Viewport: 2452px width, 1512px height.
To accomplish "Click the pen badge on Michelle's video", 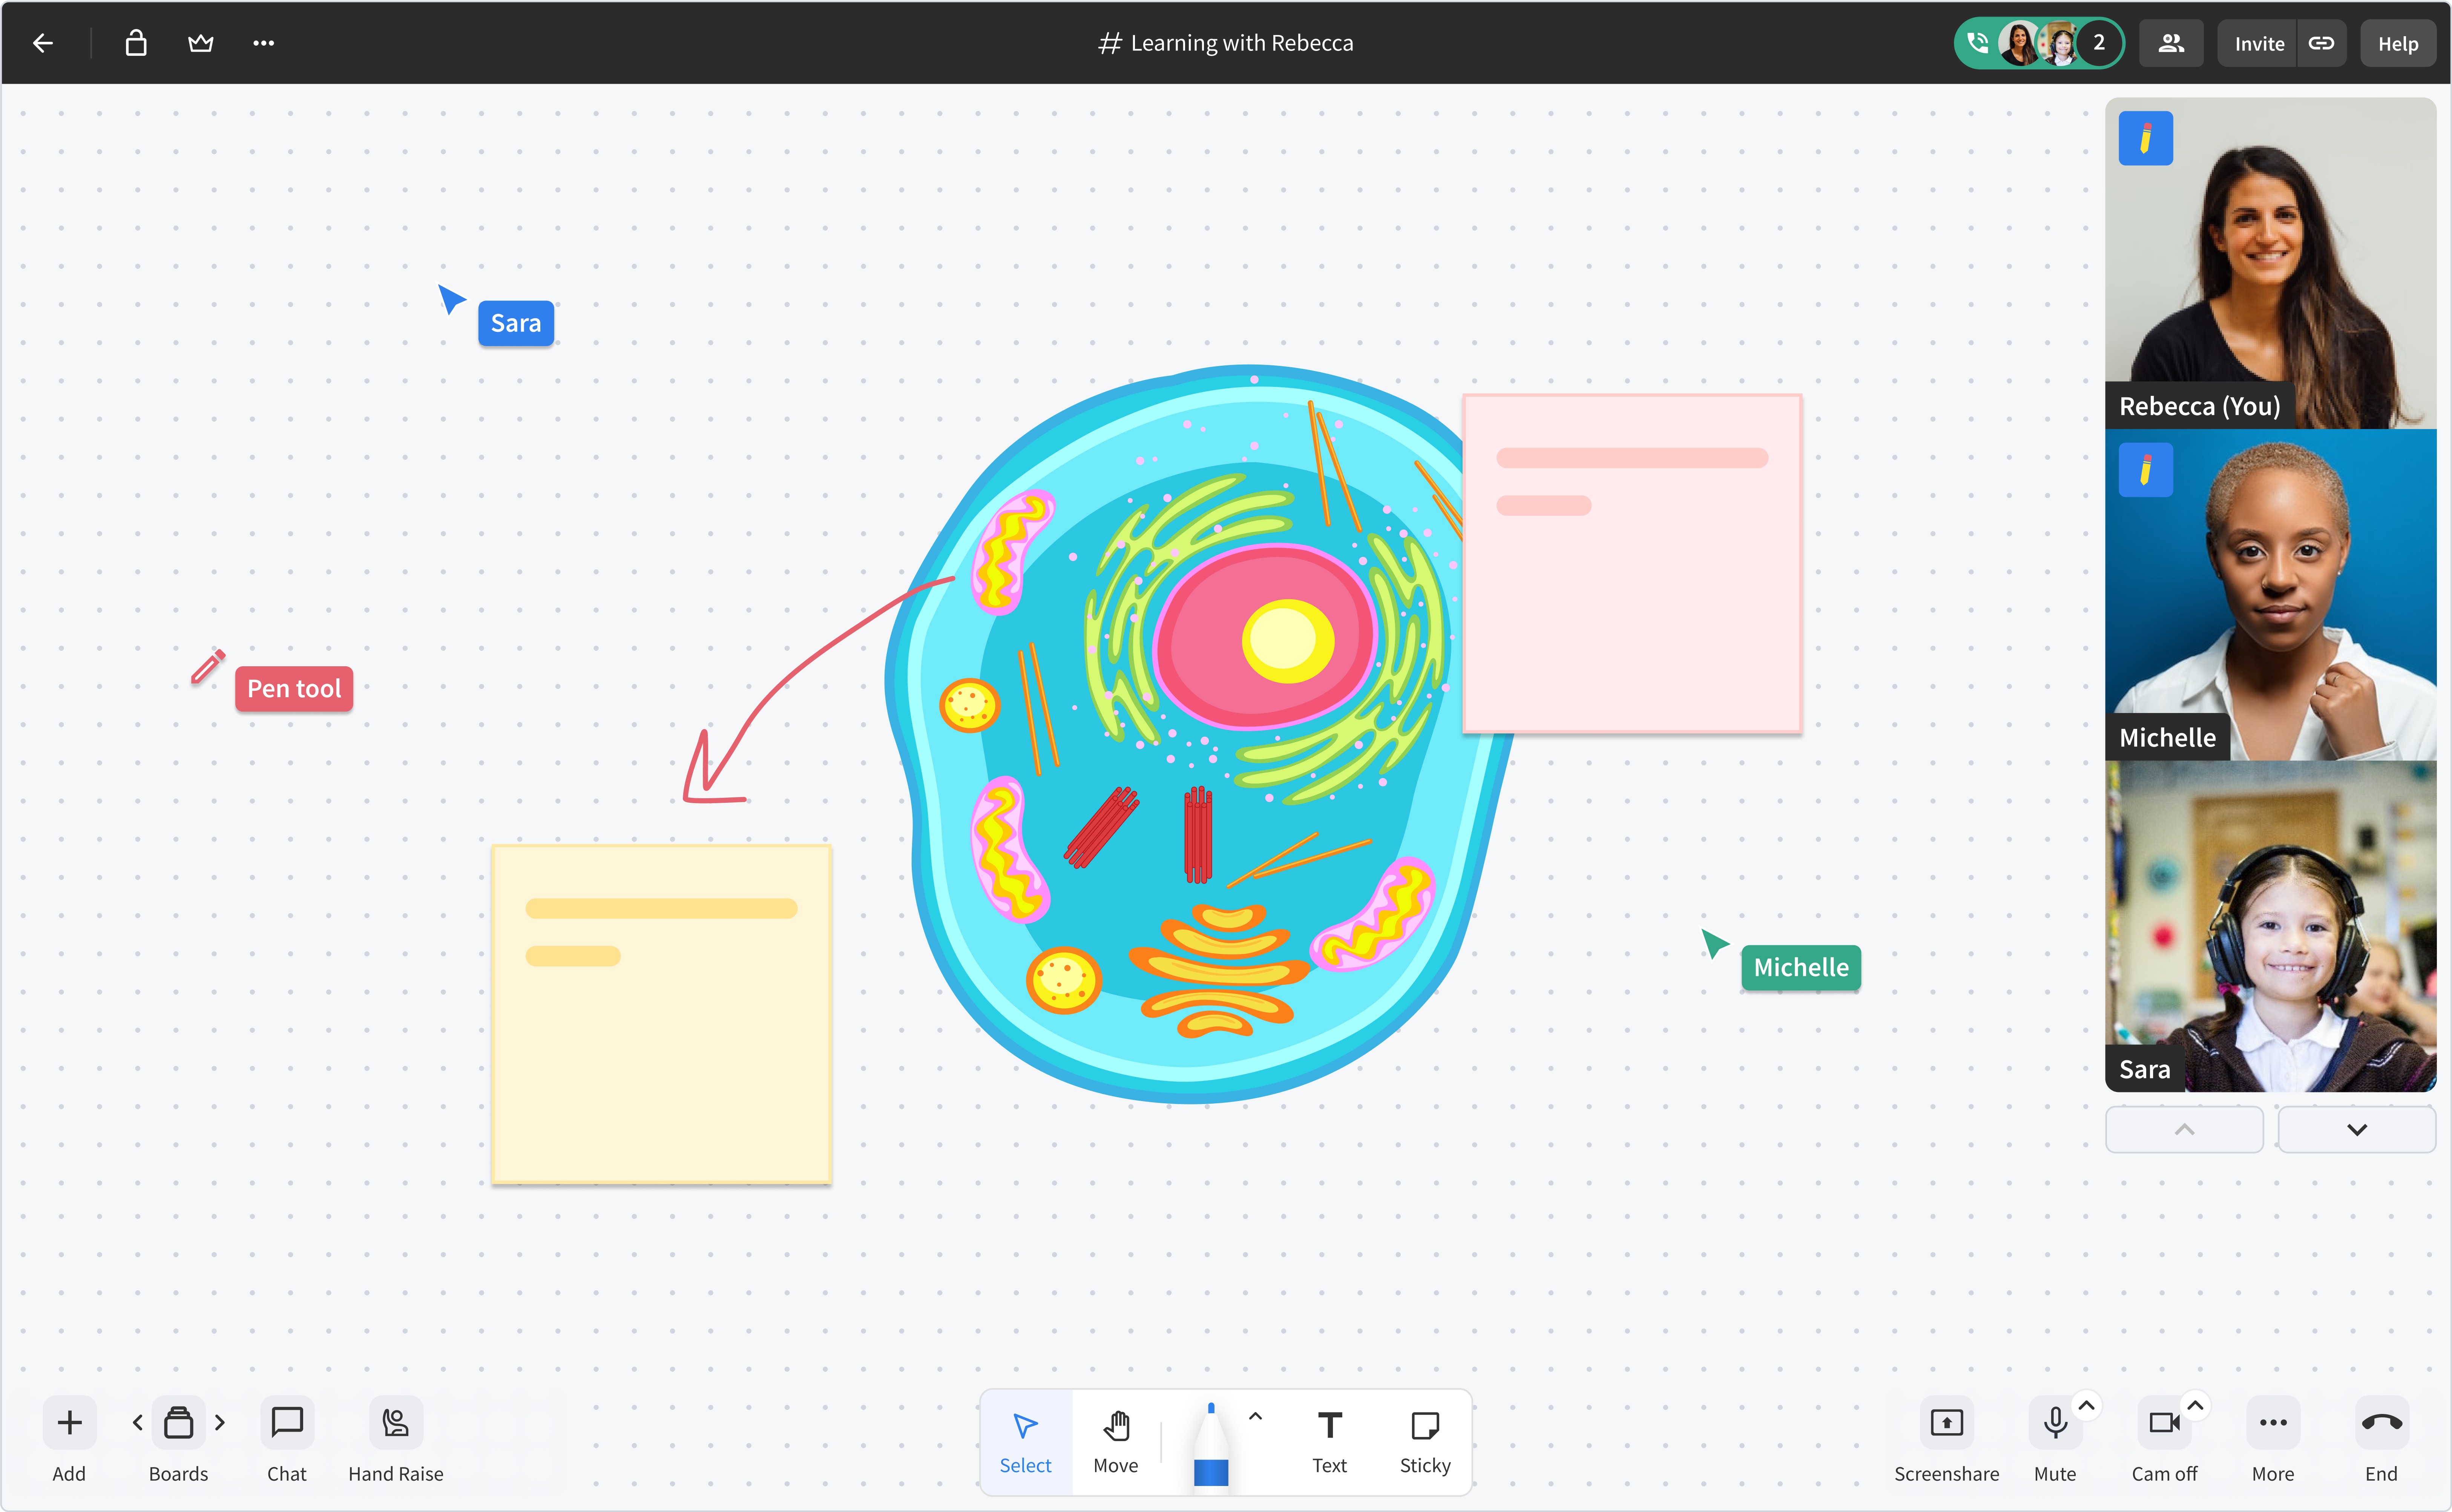I will tap(2146, 470).
